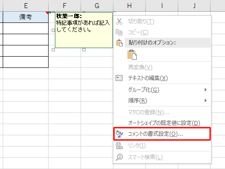Select column J header

coord(194,6)
